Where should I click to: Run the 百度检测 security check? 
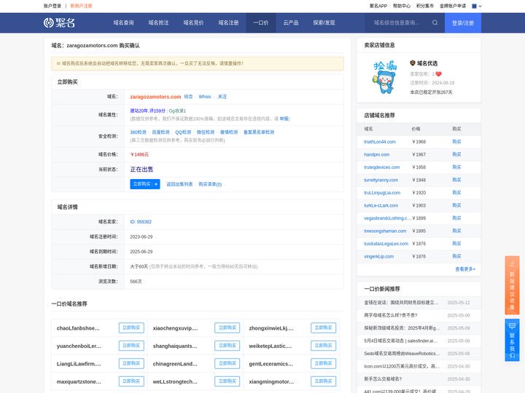coord(160,132)
